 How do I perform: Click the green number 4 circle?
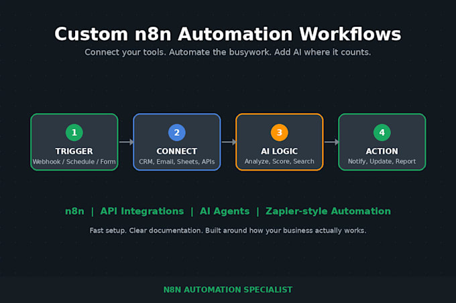click(382, 132)
